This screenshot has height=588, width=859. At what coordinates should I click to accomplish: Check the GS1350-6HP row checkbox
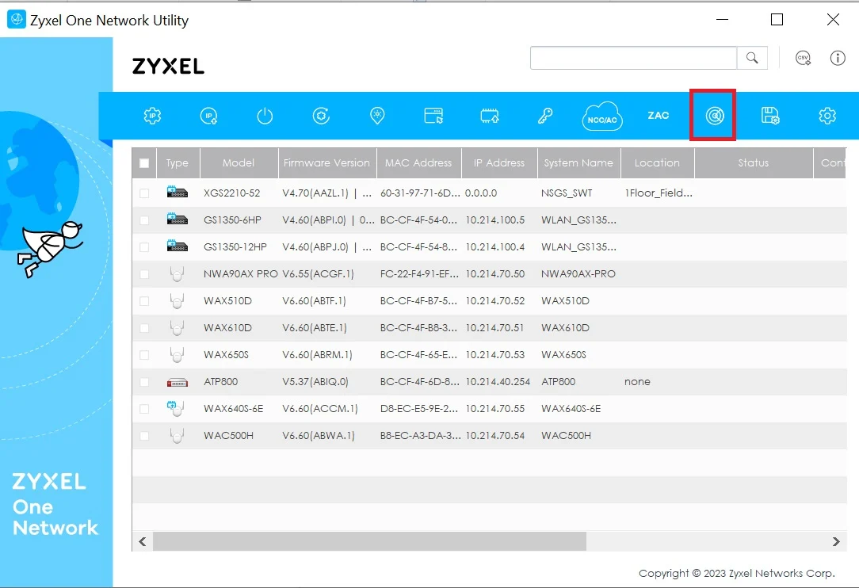coord(144,220)
